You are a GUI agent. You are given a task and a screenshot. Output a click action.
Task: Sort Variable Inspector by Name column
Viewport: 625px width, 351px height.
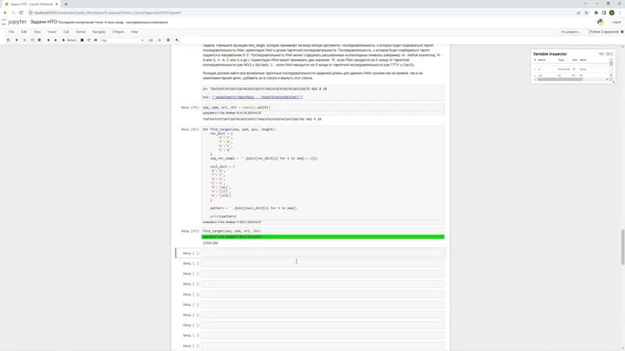(x=541, y=60)
